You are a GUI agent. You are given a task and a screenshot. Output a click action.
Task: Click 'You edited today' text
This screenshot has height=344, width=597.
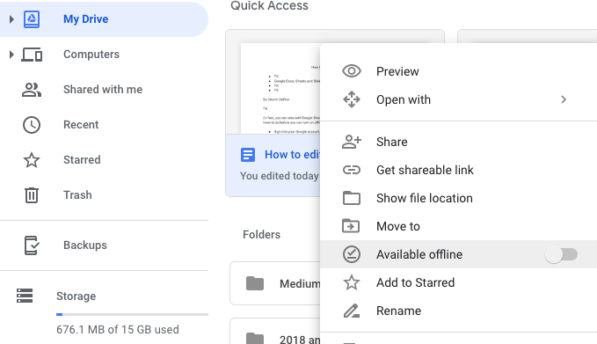pyautogui.click(x=280, y=176)
